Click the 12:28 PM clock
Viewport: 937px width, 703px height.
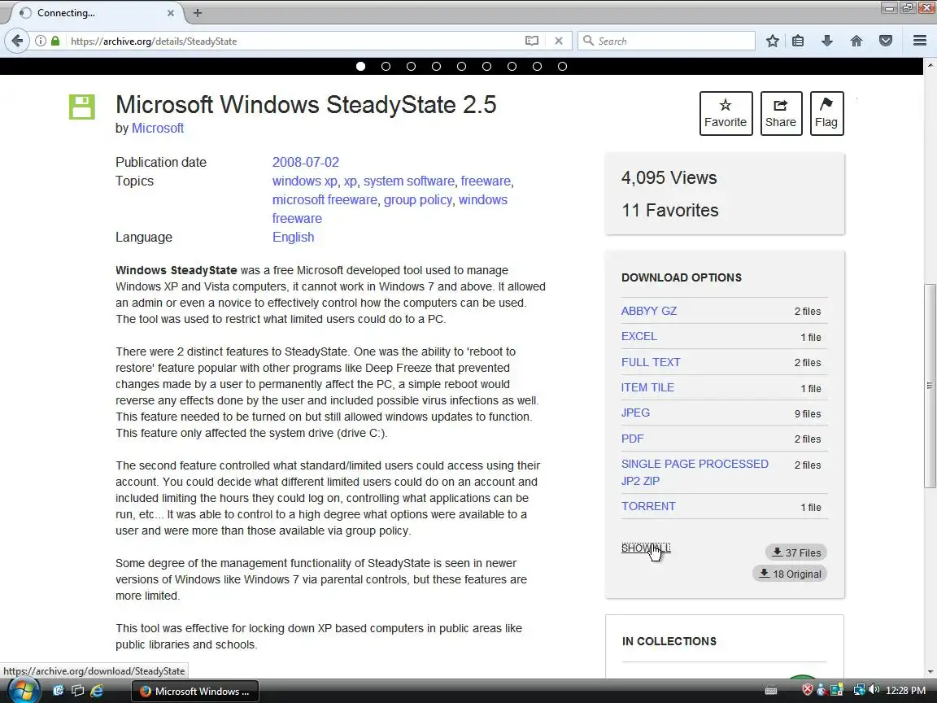(x=905, y=691)
